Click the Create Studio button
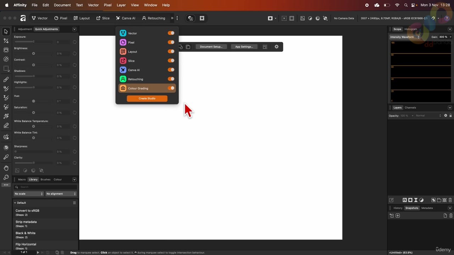The width and height of the screenshot is (454, 255). coord(147,98)
